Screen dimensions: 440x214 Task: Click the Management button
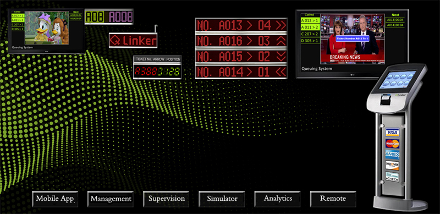(x=111, y=199)
